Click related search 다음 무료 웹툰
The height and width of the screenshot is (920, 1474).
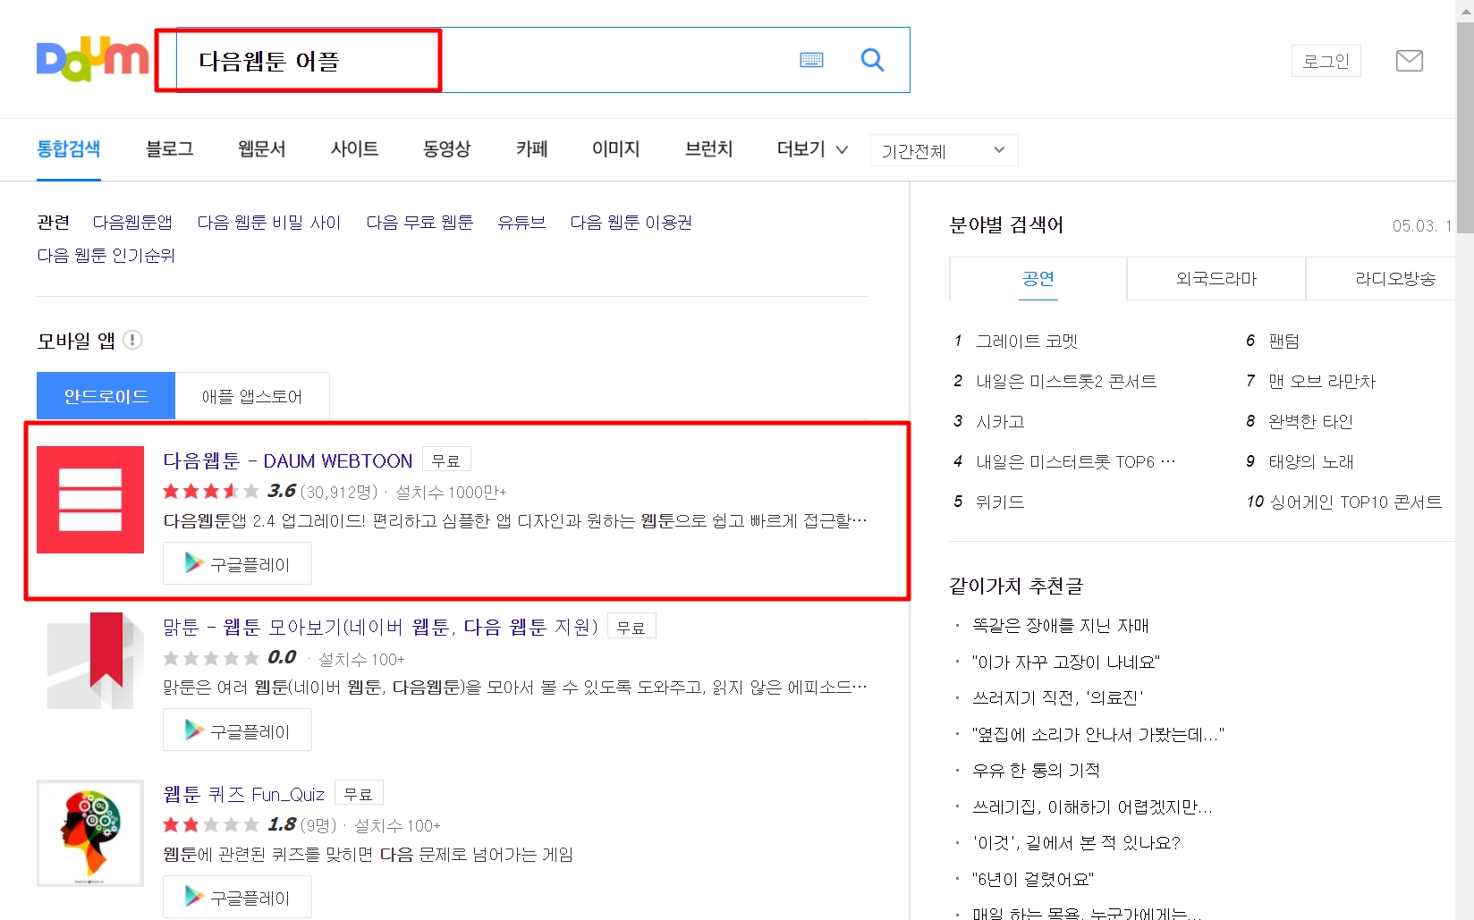click(x=419, y=222)
